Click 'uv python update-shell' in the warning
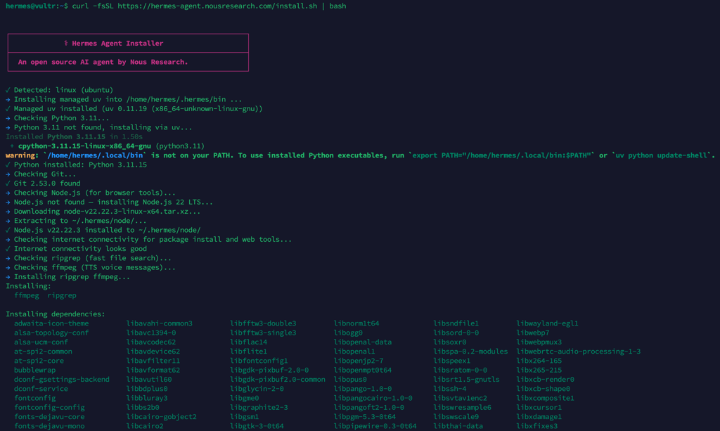Viewport: 720px width, 431px height. pos(661,155)
